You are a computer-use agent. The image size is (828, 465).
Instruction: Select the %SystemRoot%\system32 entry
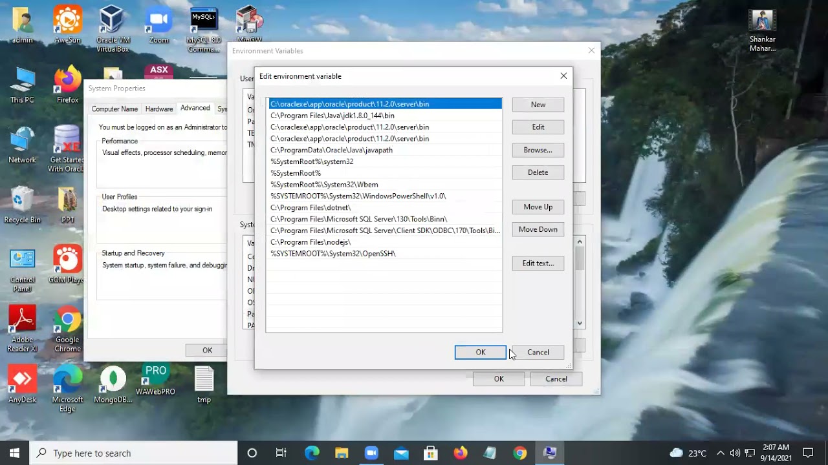(x=385, y=161)
